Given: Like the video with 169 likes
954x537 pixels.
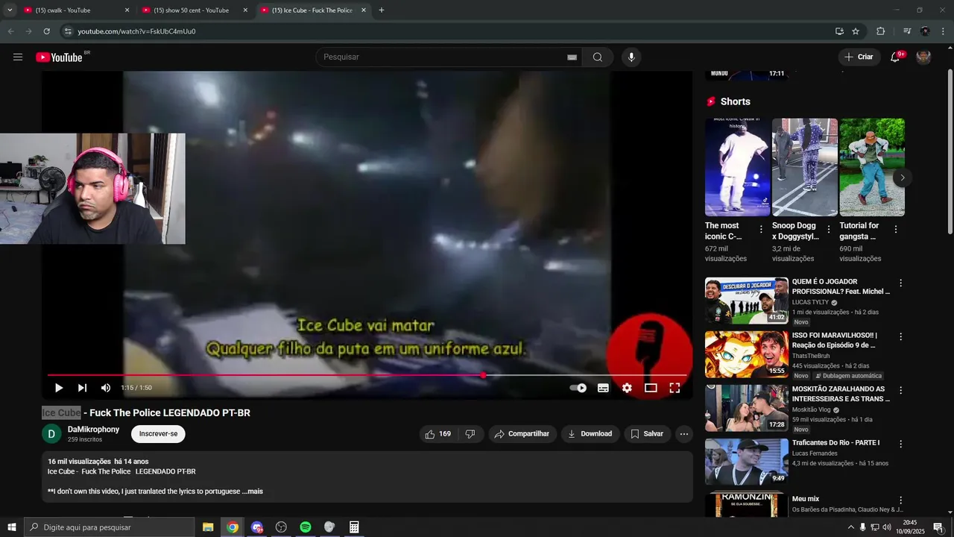Looking at the screenshot, I should (x=438, y=434).
